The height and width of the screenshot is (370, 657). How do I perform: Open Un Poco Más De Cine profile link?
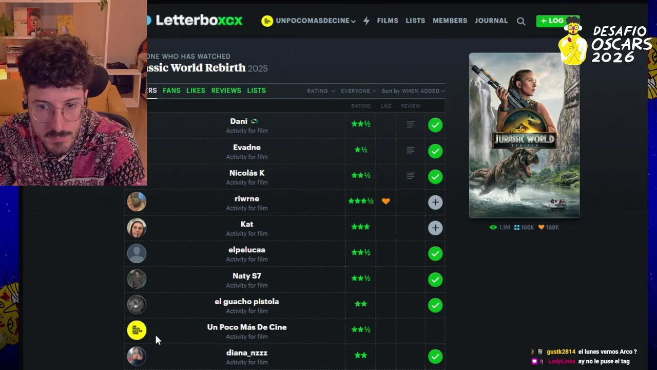tap(247, 327)
